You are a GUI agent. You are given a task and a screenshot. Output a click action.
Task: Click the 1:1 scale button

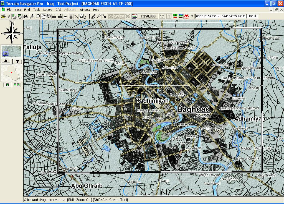click(162, 16)
